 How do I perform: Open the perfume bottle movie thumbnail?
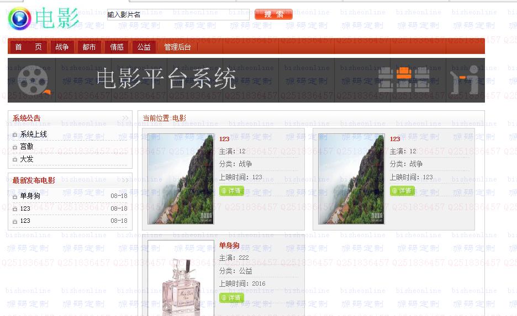pyautogui.click(x=181, y=278)
